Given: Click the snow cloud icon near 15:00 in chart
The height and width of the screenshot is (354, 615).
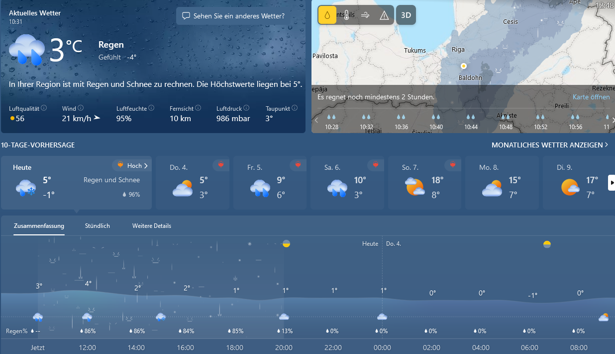Looking at the screenshot, I should point(160,317).
